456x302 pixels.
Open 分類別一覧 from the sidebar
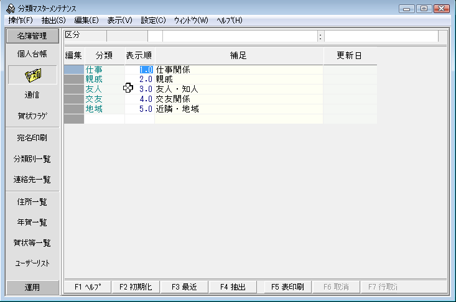[32, 159]
